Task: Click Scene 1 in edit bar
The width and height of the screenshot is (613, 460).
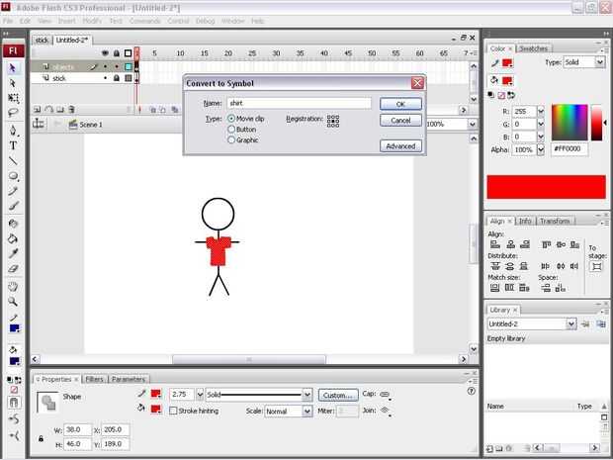Action: point(86,125)
